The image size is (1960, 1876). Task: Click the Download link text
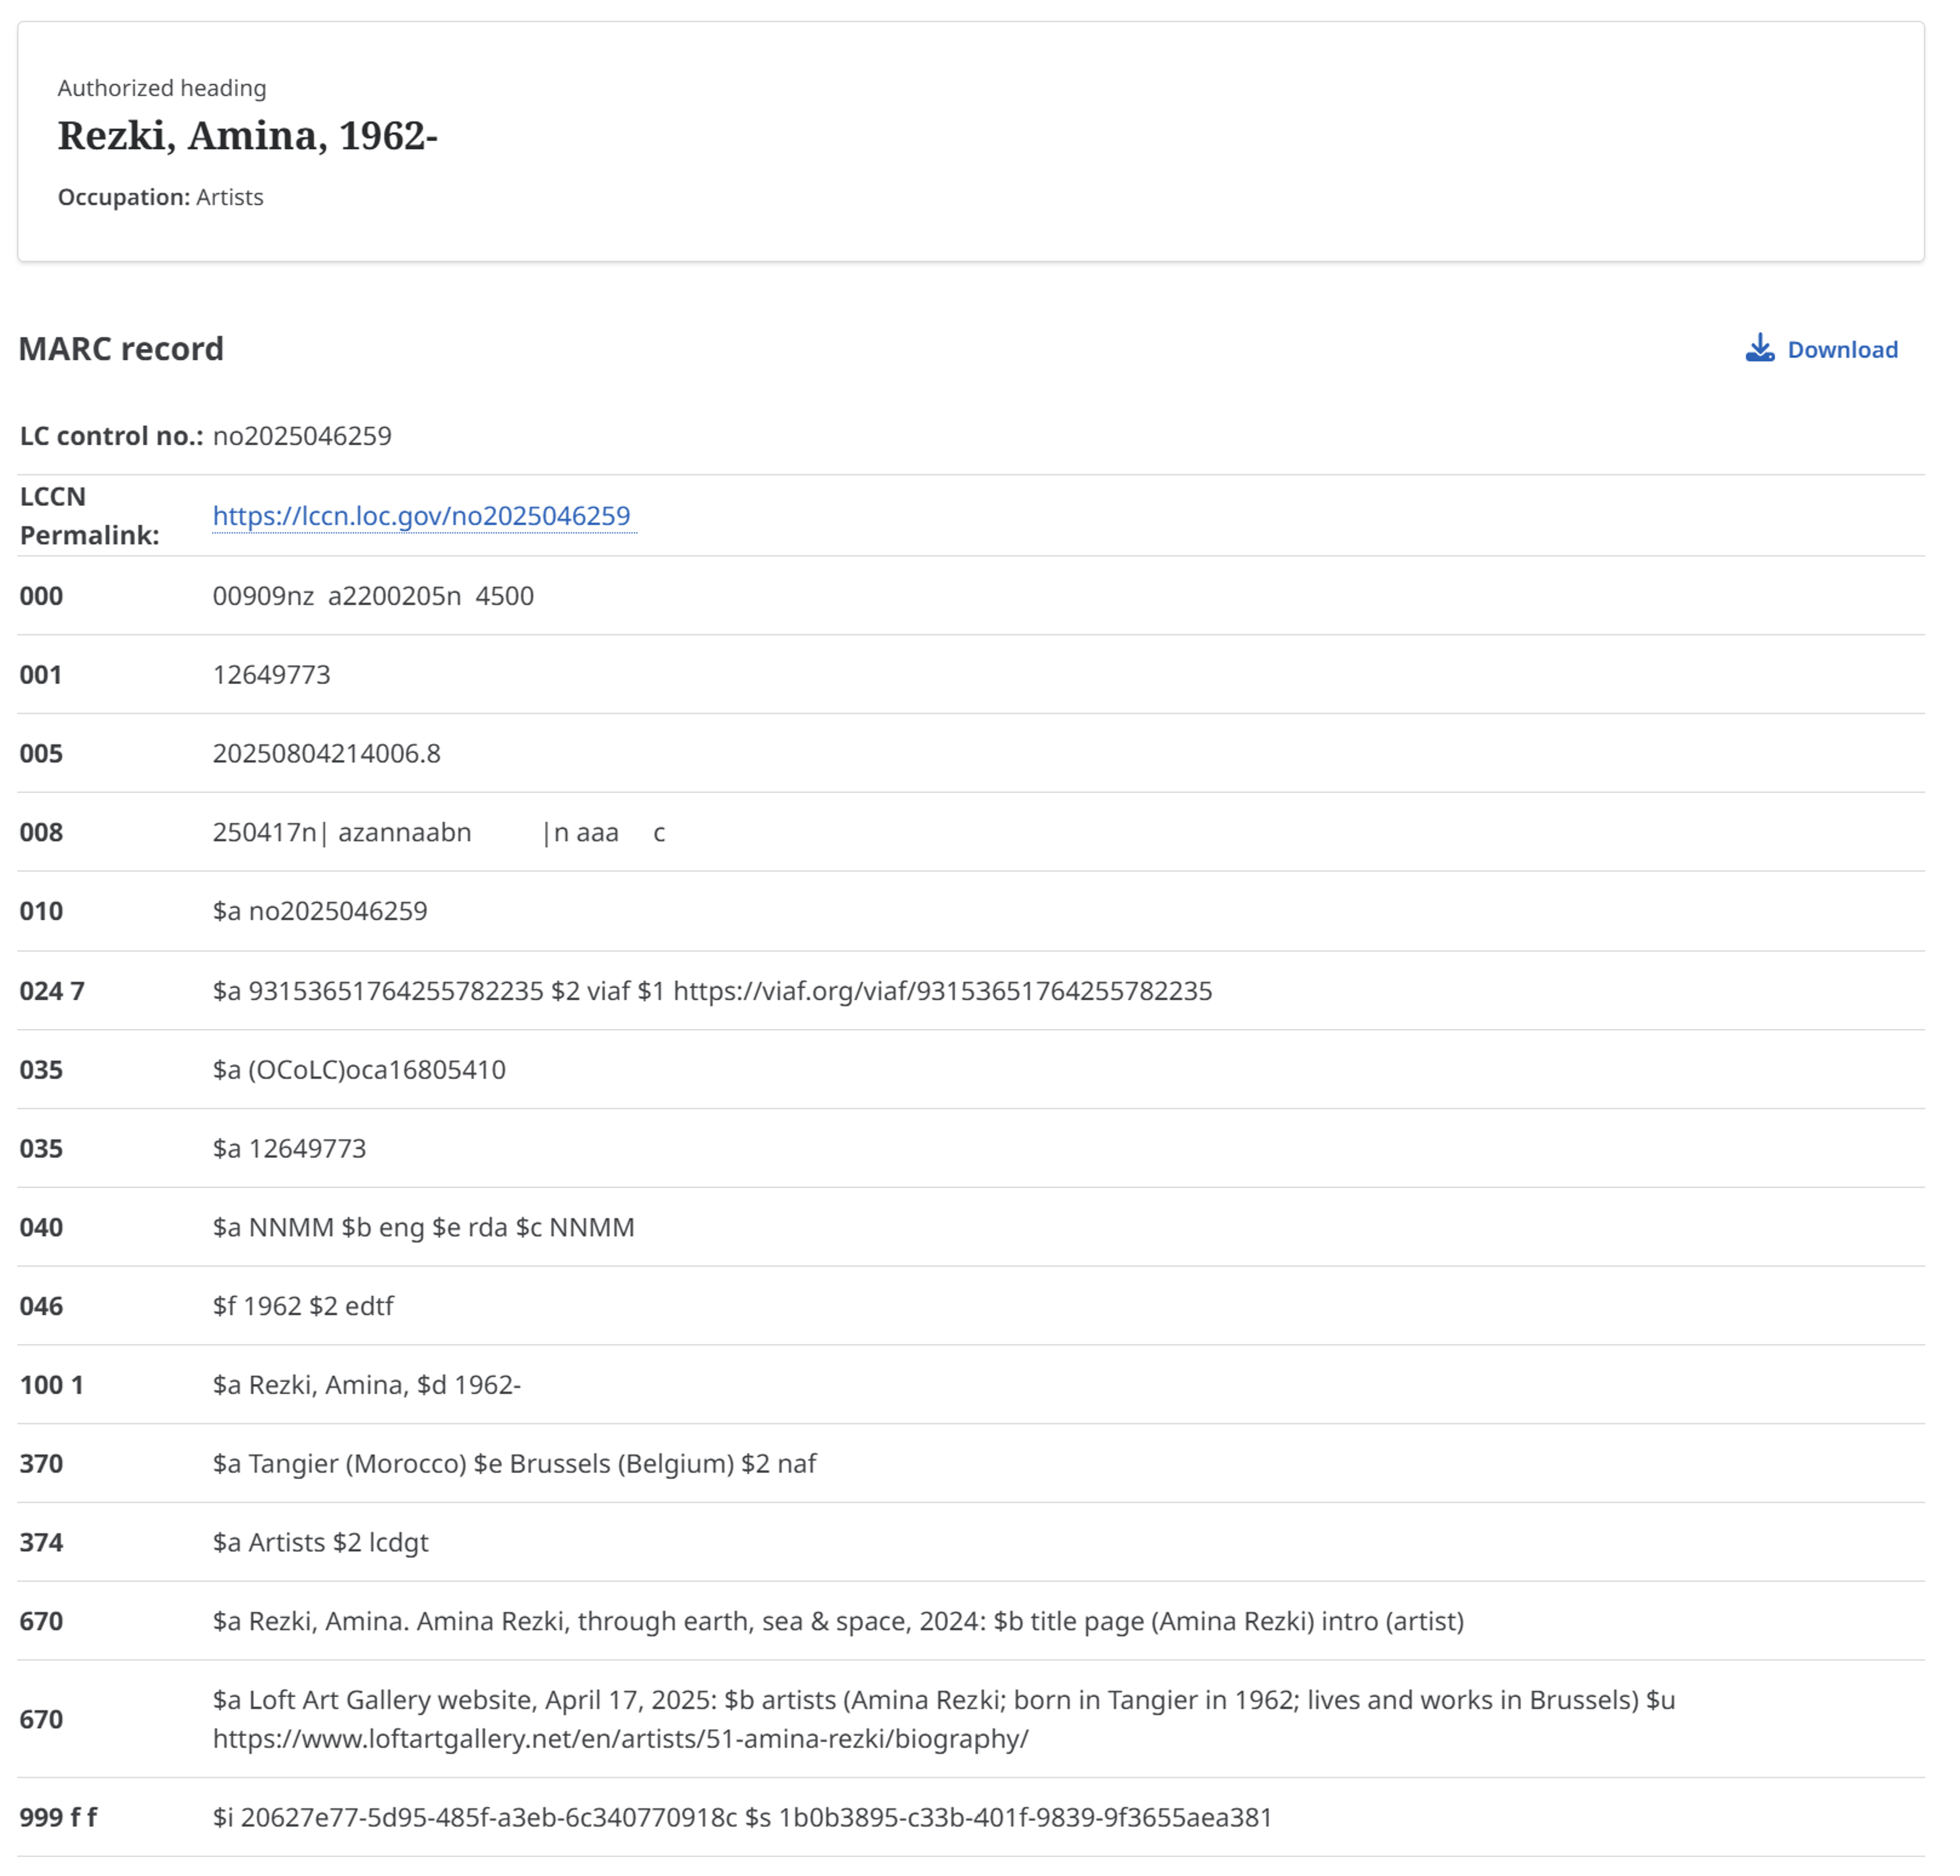point(1842,349)
